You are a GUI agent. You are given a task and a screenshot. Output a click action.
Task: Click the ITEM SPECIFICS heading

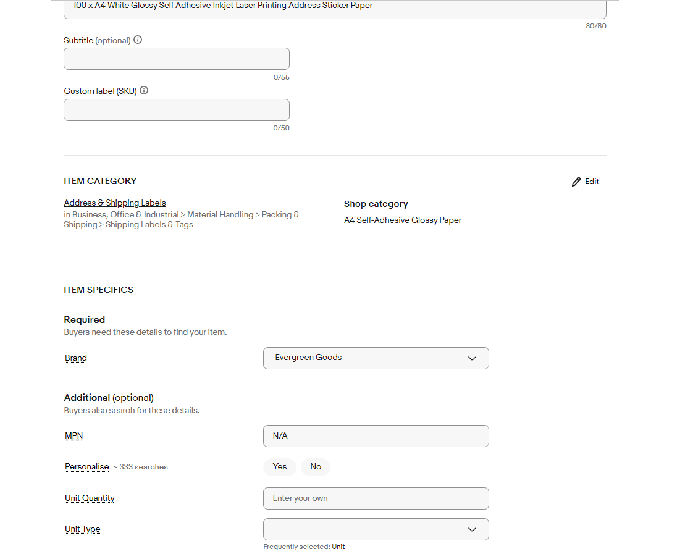pos(99,290)
